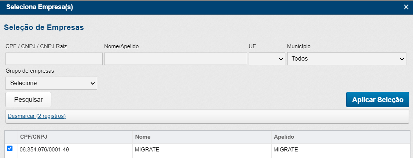Click the Aplicar Seleção button

[377, 100]
